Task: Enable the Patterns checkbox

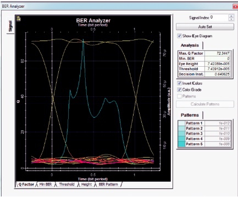Action: pyautogui.click(x=179, y=96)
